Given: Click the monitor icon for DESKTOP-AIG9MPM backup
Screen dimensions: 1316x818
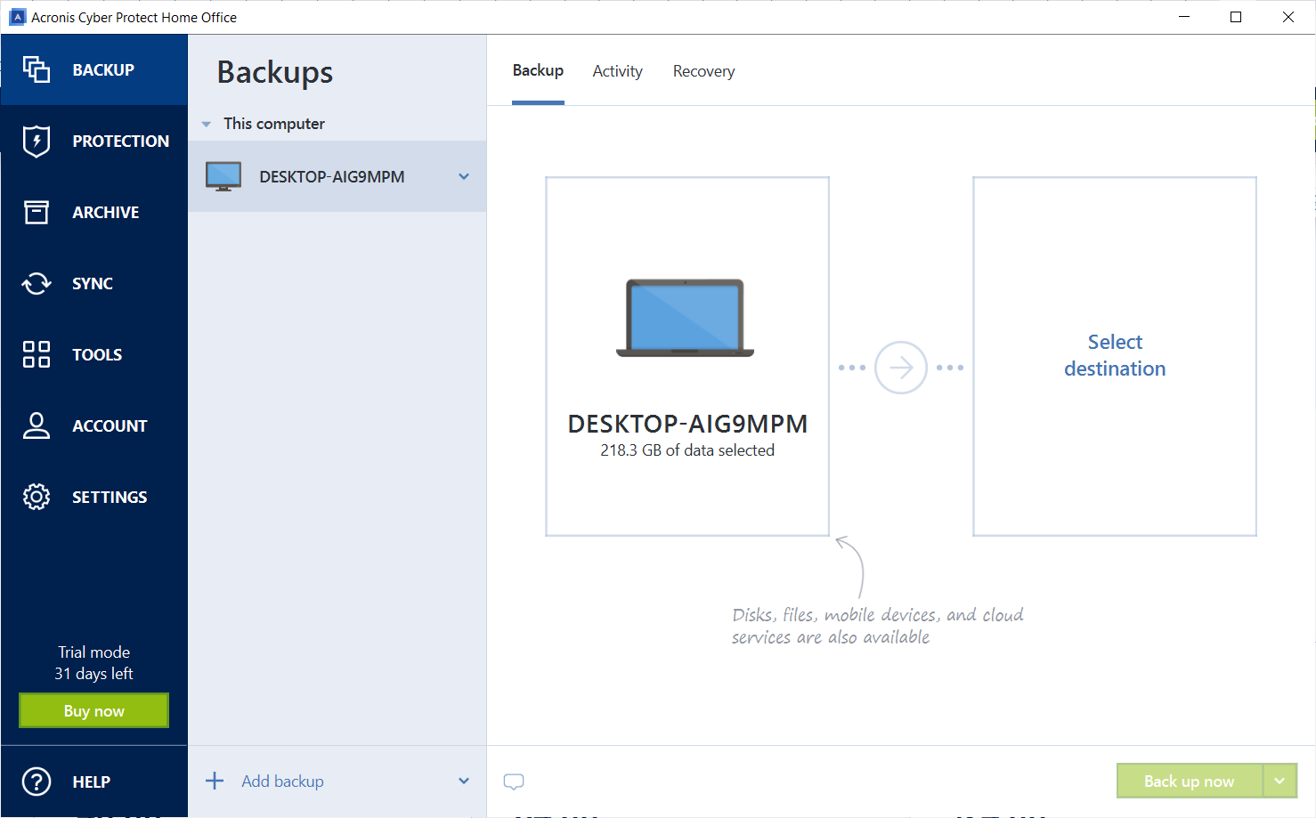Looking at the screenshot, I should tap(223, 176).
